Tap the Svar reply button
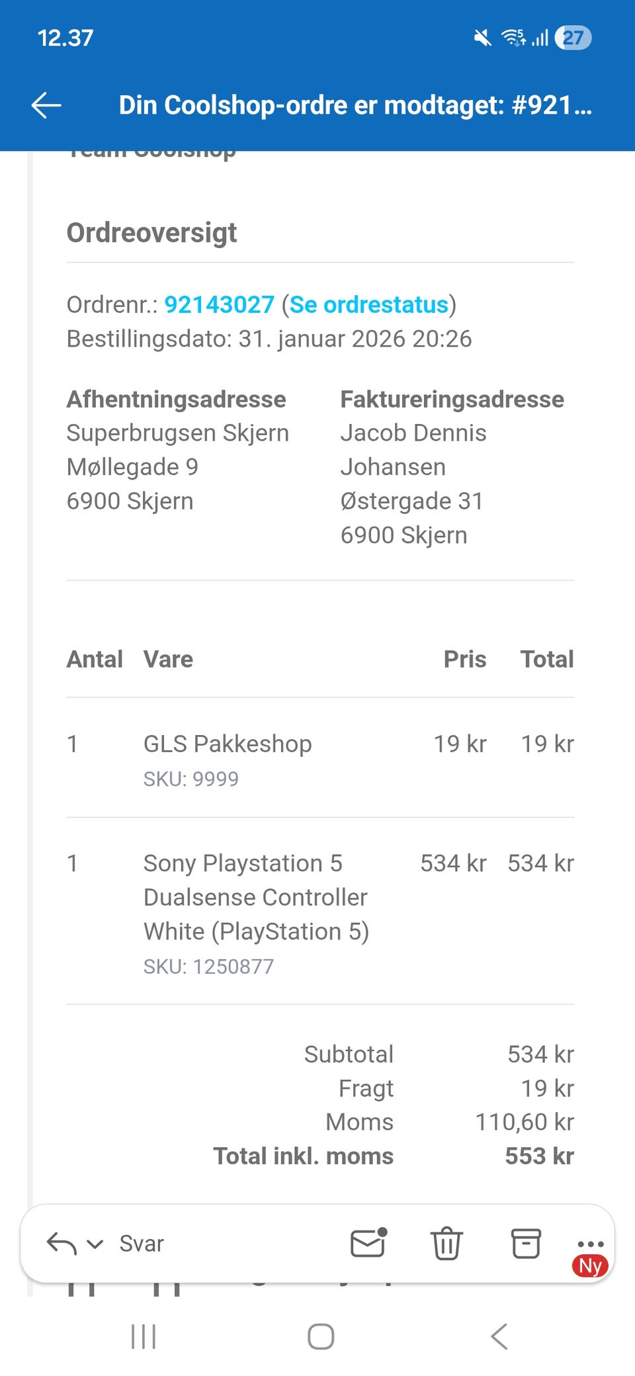This screenshot has height=1376, width=635. (x=142, y=1244)
